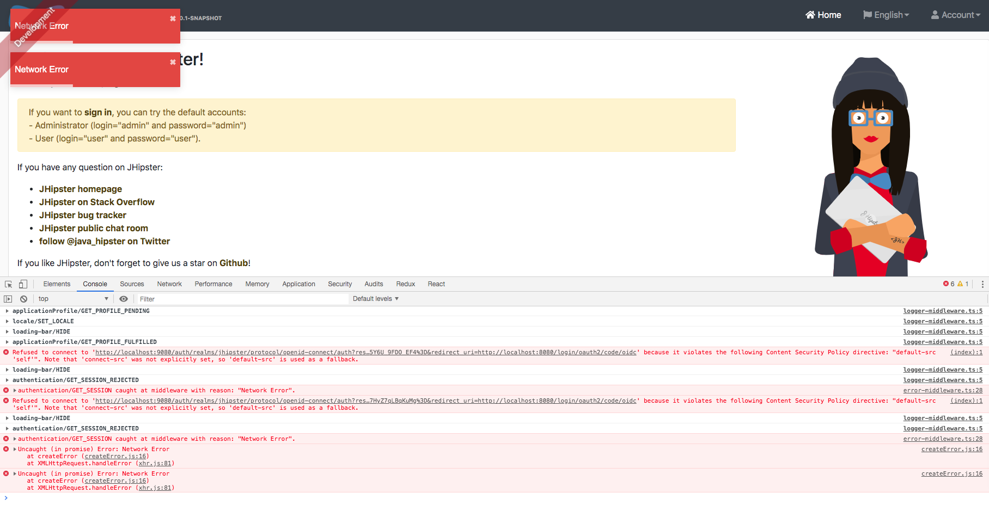The height and width of the screenshot is (505, 989).
Task: Toggle the console sidebar
Action: 8,298
